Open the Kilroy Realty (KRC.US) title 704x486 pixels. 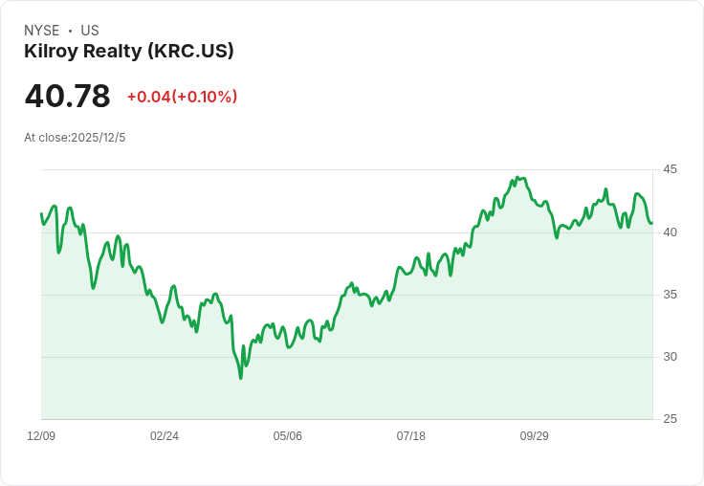[129, 52]
